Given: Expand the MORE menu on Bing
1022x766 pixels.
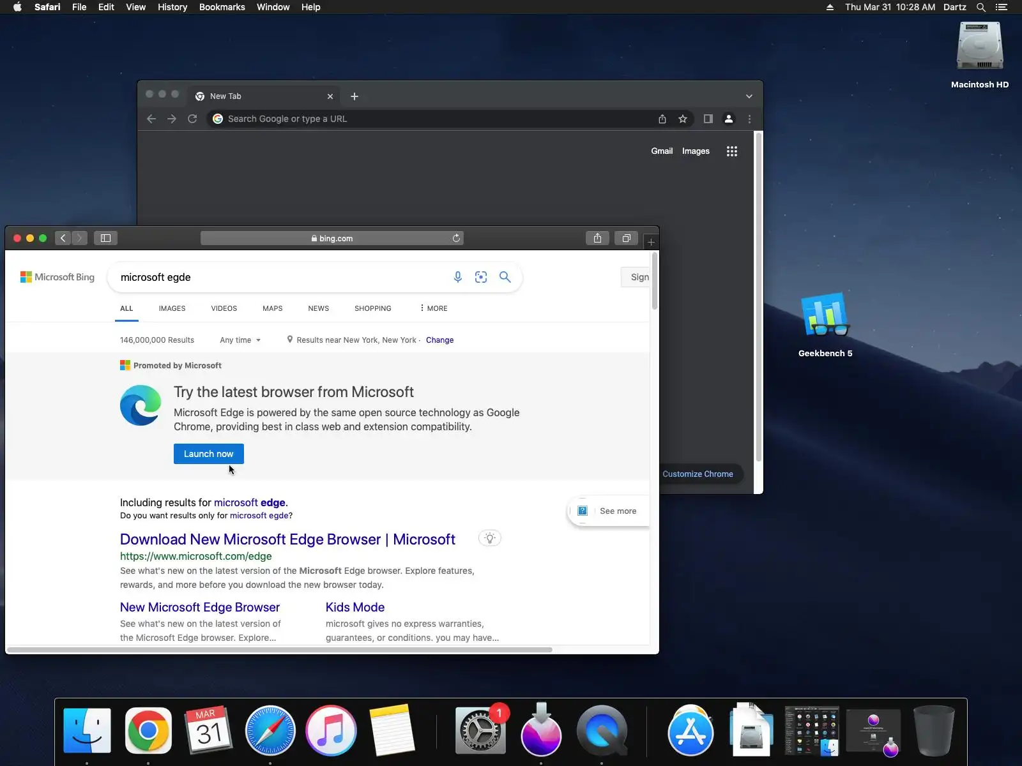Looking at the screenshot, I should click(x=434, y=308).
